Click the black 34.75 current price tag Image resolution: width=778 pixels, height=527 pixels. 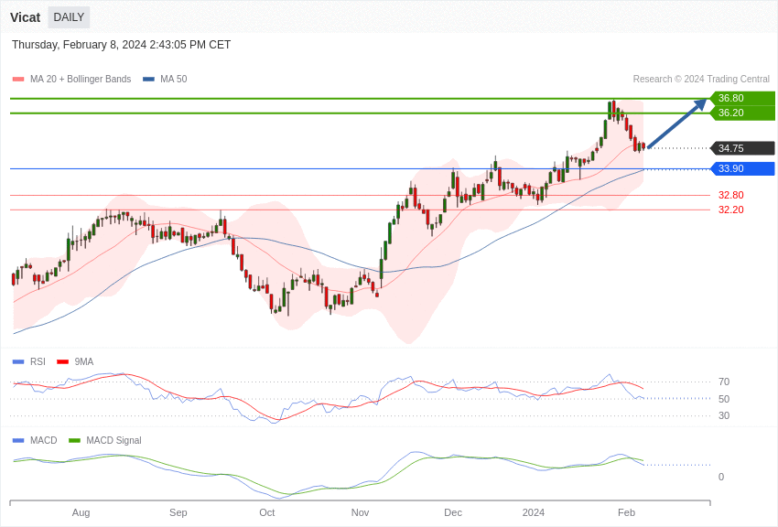click(x=741, y=148)
